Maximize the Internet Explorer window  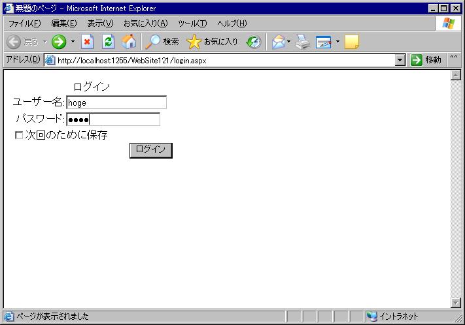click(443, 8)
